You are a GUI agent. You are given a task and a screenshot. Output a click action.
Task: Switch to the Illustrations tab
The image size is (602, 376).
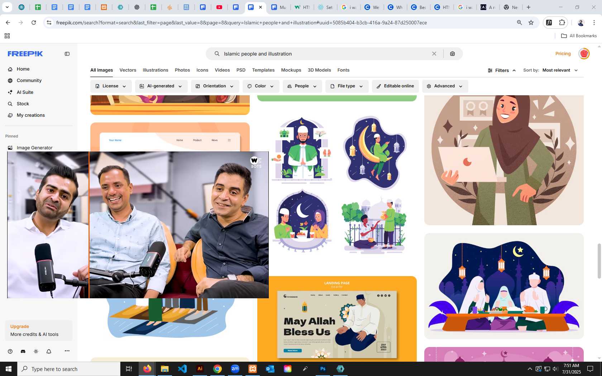pyautogui.click(x=156, y=70)
